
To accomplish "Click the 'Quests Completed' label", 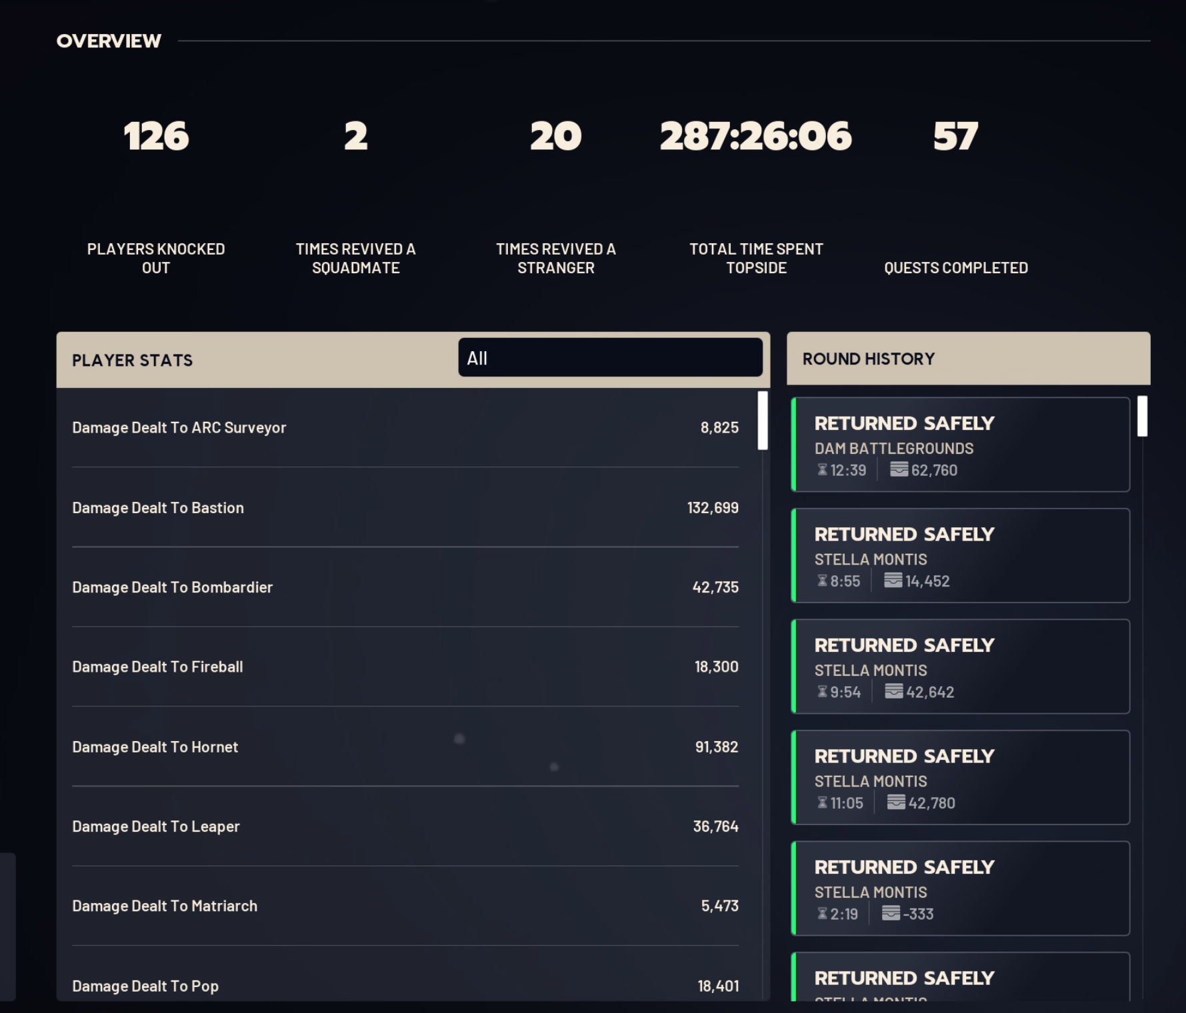I will click(956, 268).
